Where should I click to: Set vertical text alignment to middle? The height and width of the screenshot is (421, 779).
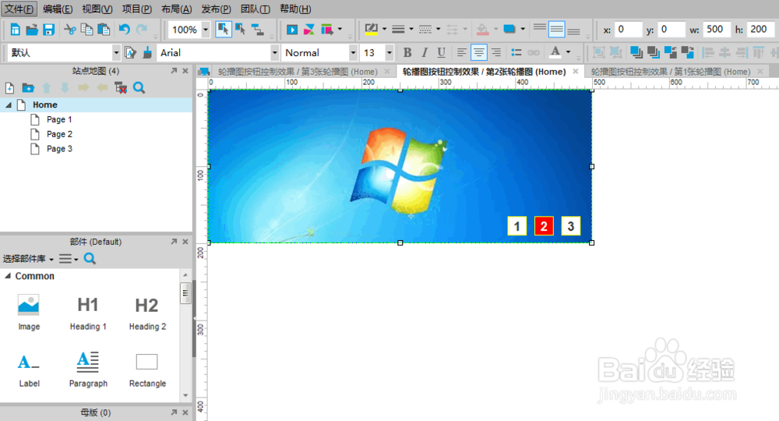pyautogui.click(x=556, y=30)
